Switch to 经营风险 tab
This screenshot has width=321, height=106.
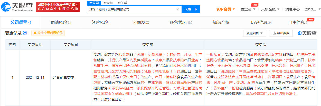coord(101,22)
